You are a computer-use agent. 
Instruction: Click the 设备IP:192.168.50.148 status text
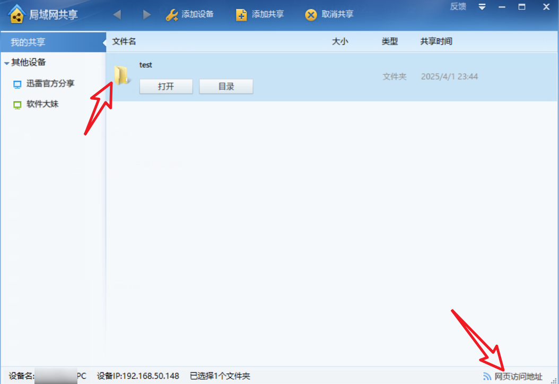coord(138,376)
